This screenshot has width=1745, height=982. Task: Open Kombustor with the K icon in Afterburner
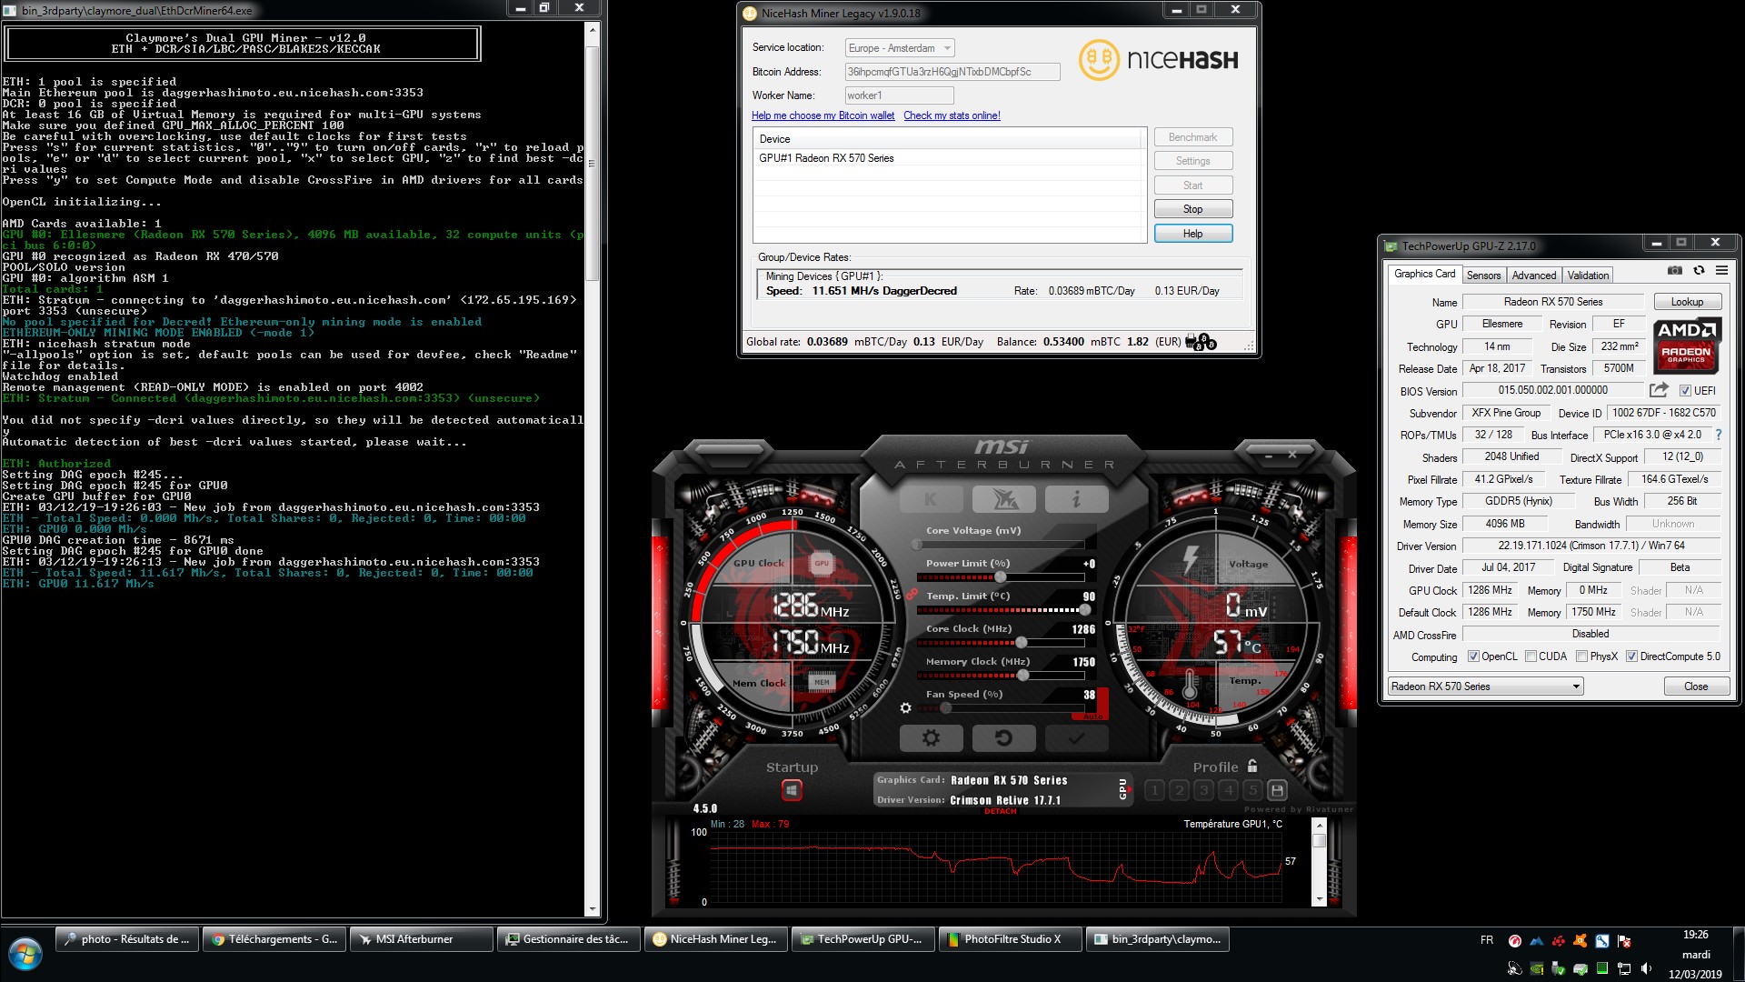coord(931,499)
